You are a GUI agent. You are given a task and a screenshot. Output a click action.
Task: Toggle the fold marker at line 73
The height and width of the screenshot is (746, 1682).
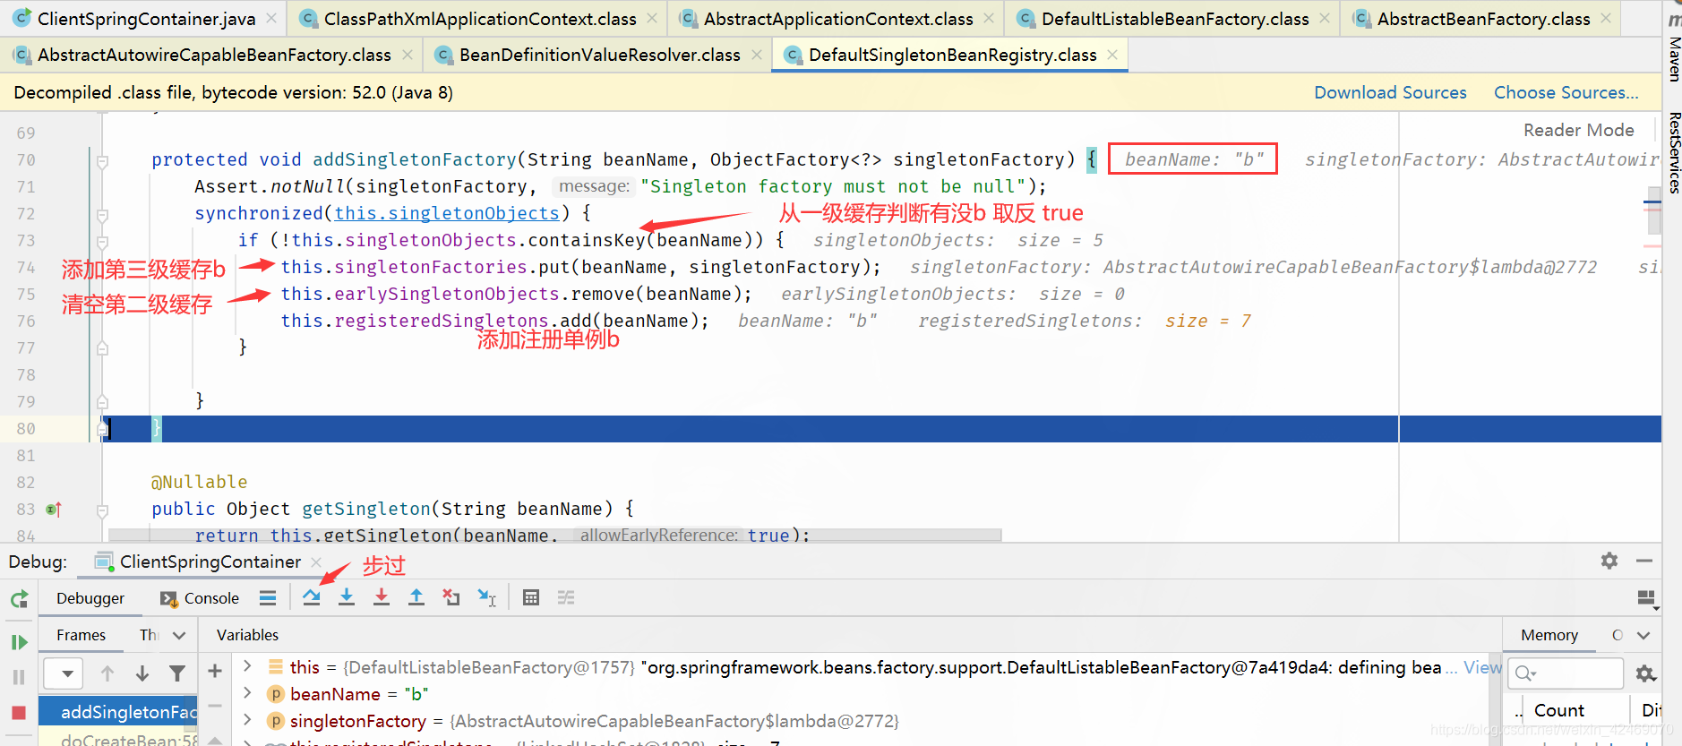click(102, 243)
